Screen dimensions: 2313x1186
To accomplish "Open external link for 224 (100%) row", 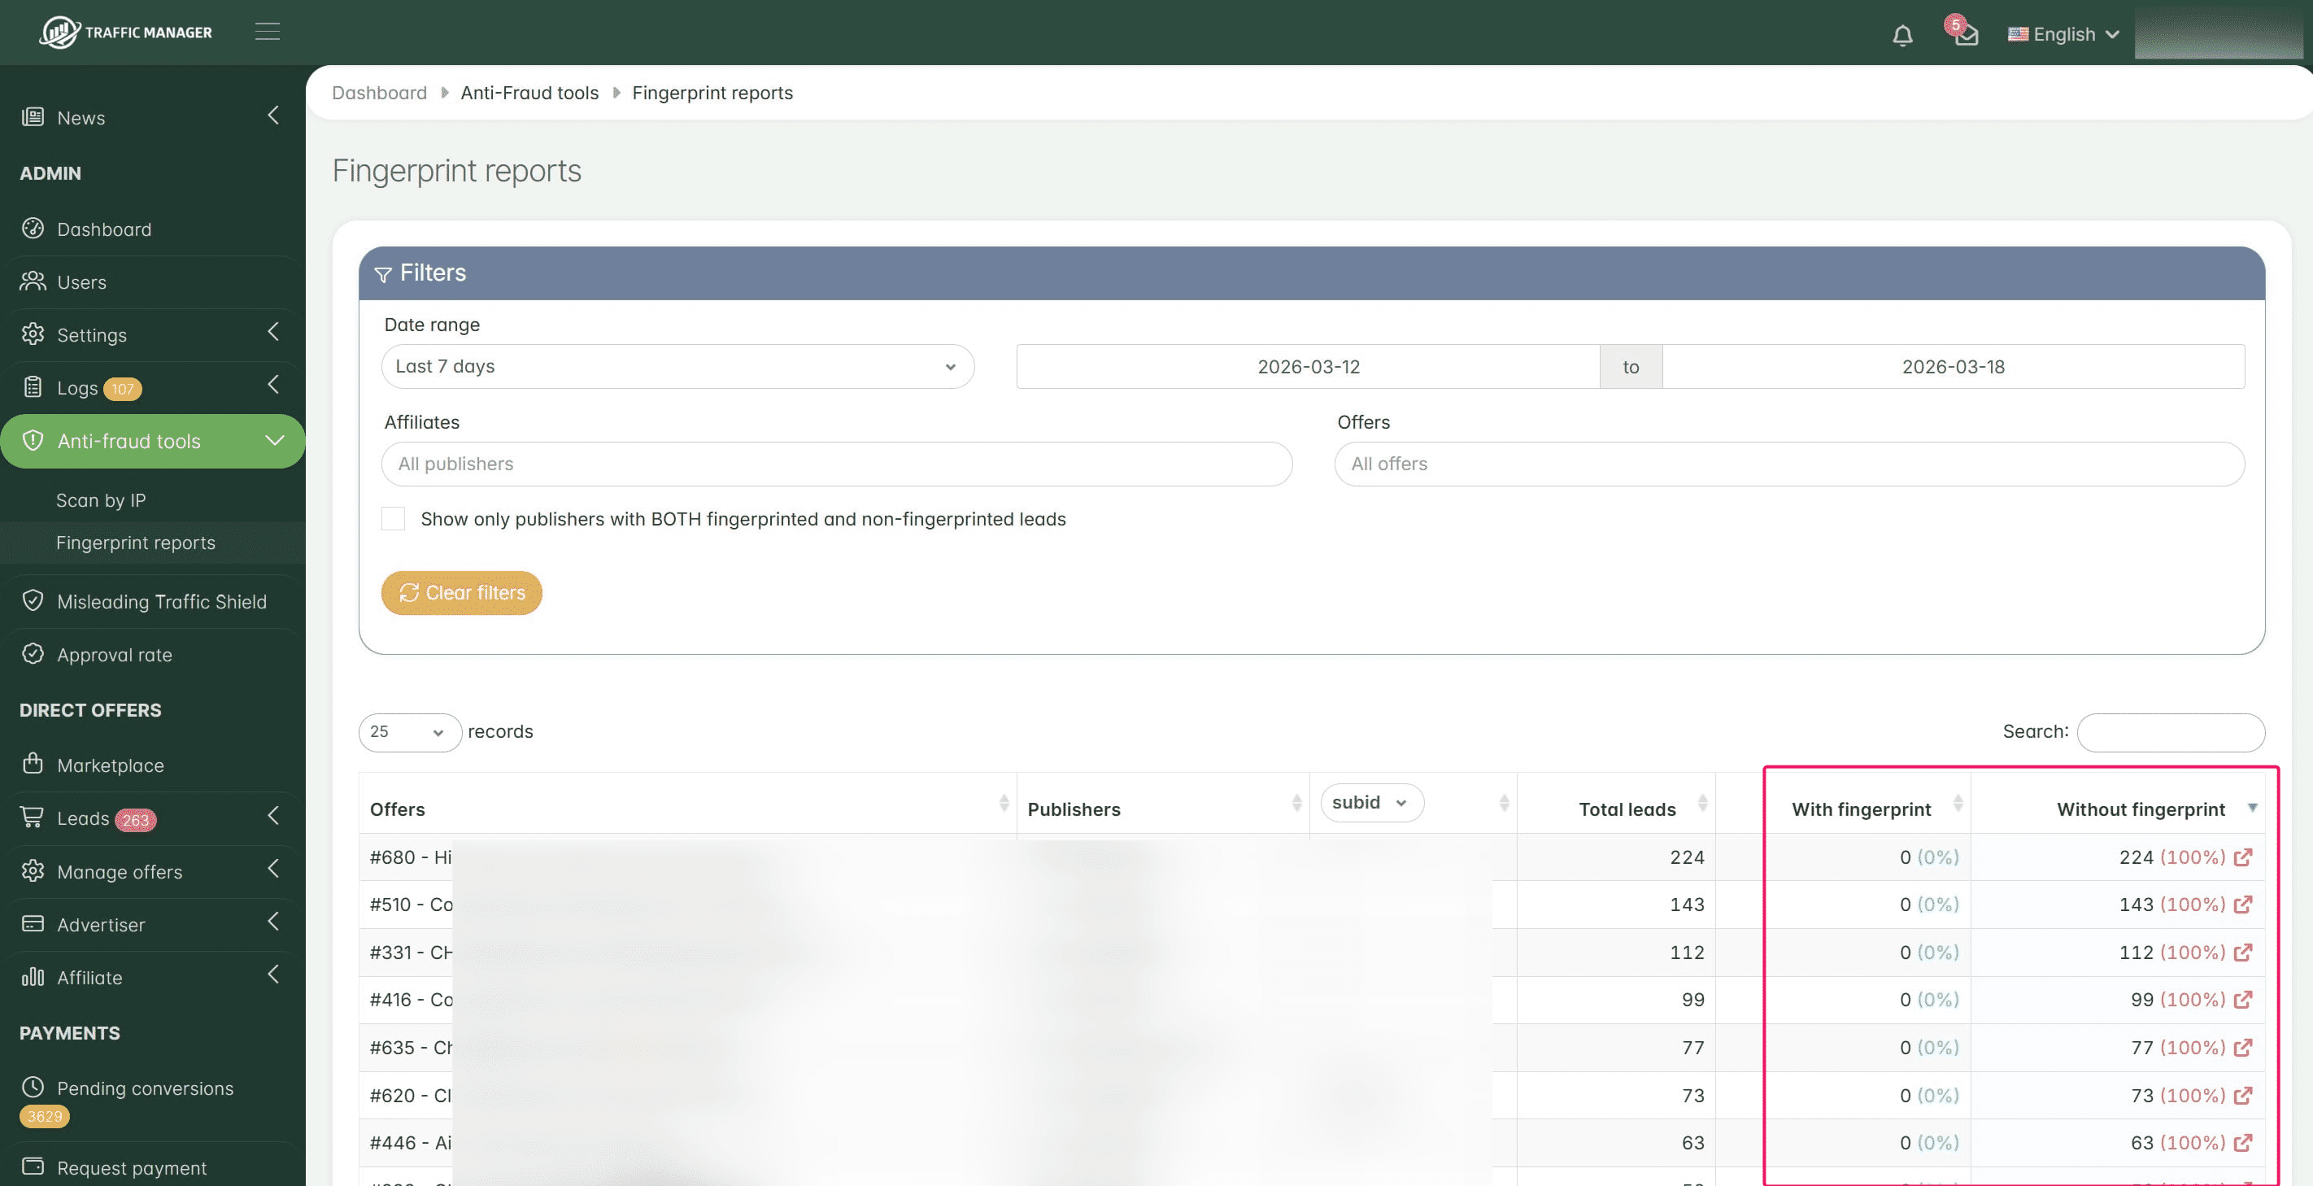I will (2242, 857).
